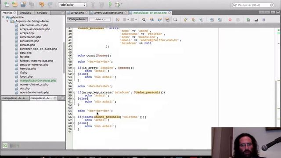Image resolution: width=281 pixels, height=158 pixels.
Task: Show the open documents list dropdown
Action: point(273,12)
